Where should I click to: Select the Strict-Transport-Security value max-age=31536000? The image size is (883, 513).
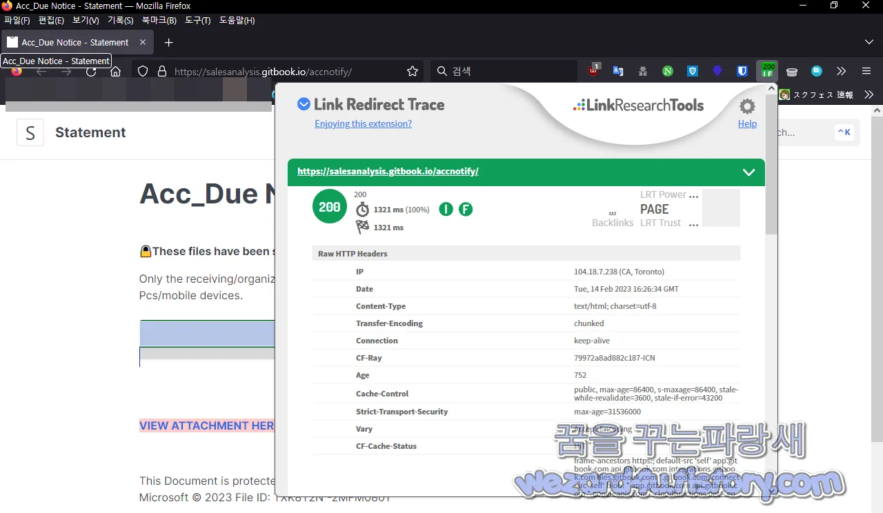(607, 412)
